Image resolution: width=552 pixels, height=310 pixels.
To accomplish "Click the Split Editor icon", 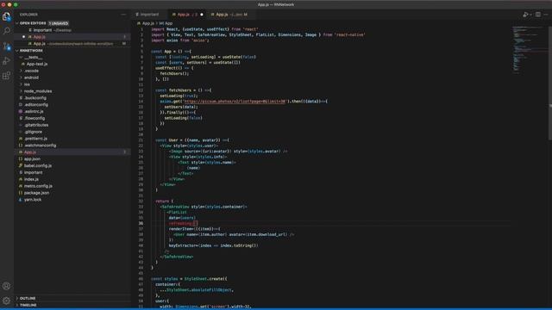I will (538, 15).
